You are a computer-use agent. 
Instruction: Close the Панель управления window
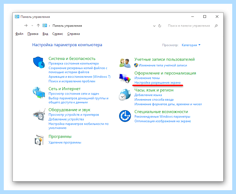click(x=217, y=17)
